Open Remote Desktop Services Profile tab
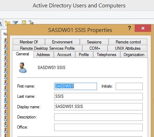The image size is (154, 137). (x=47, y=48)
